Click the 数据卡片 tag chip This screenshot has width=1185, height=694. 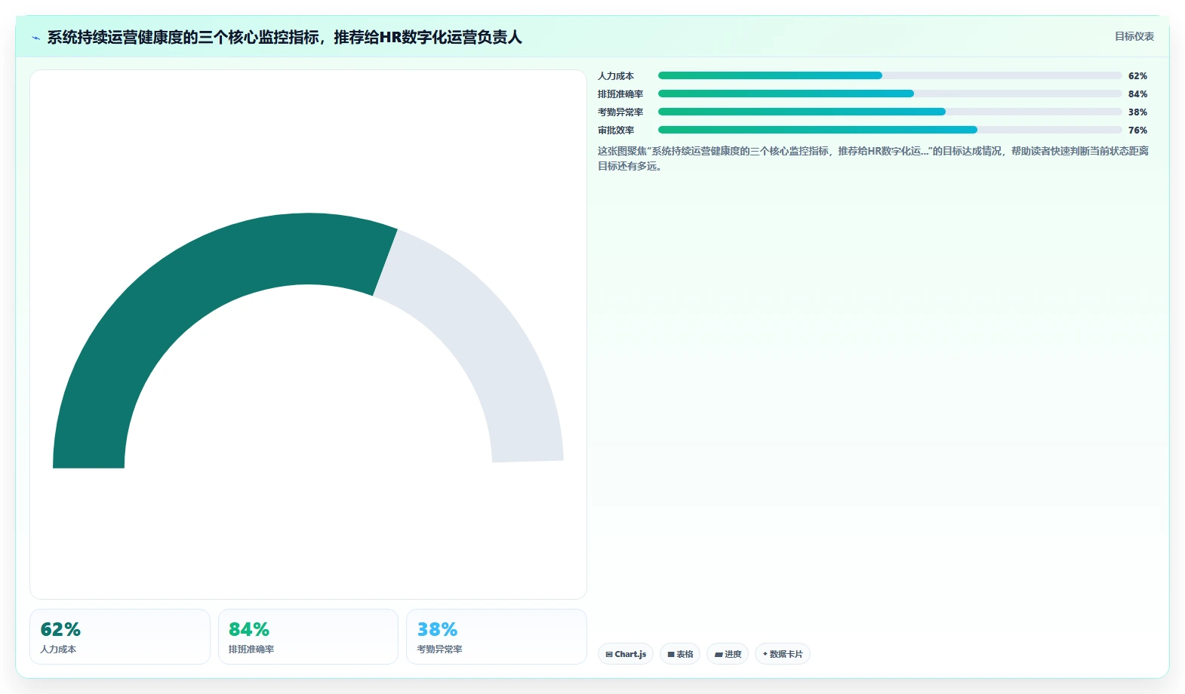(x=783, y=654)
